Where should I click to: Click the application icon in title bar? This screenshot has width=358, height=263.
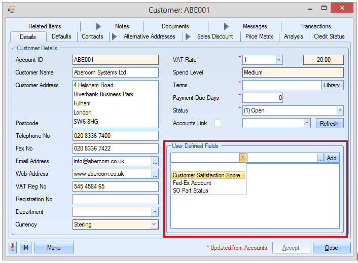[x=11, y=10]
